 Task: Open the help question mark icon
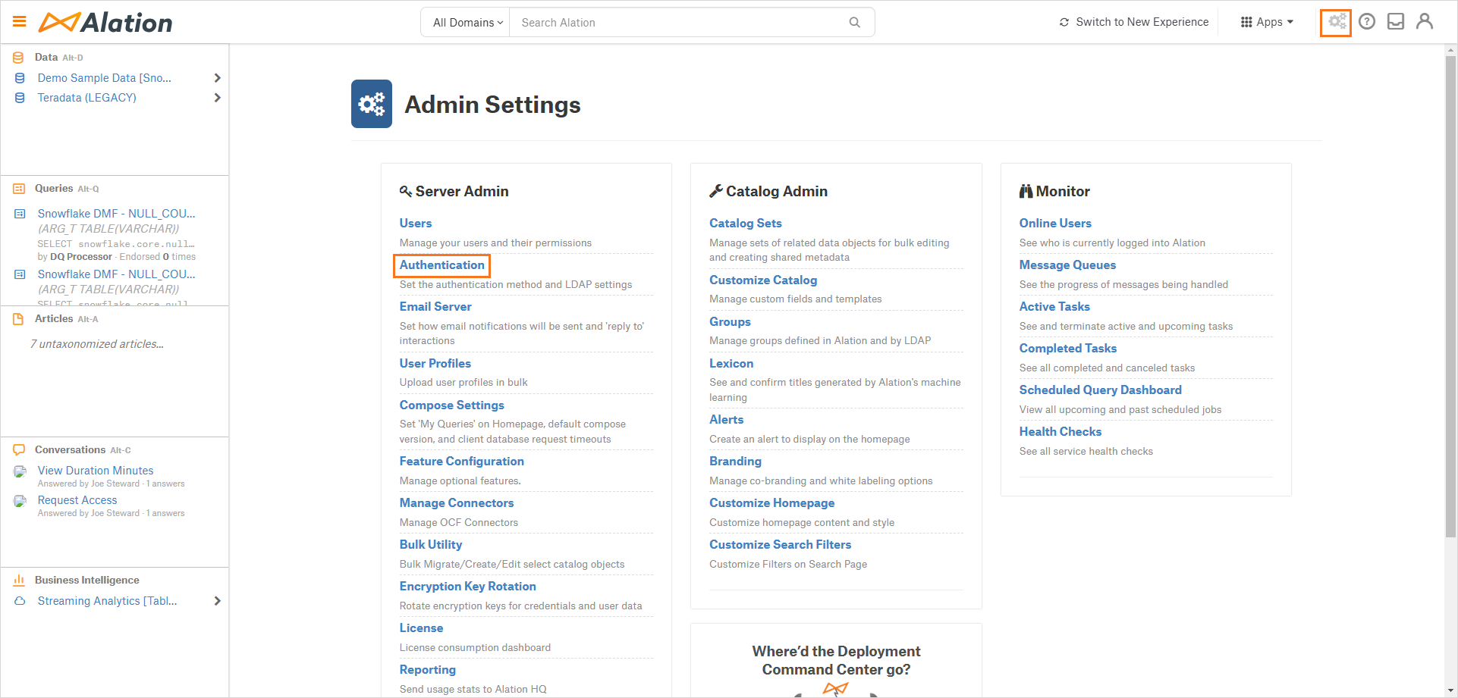pyautogui.click(x=1367, y=22)
